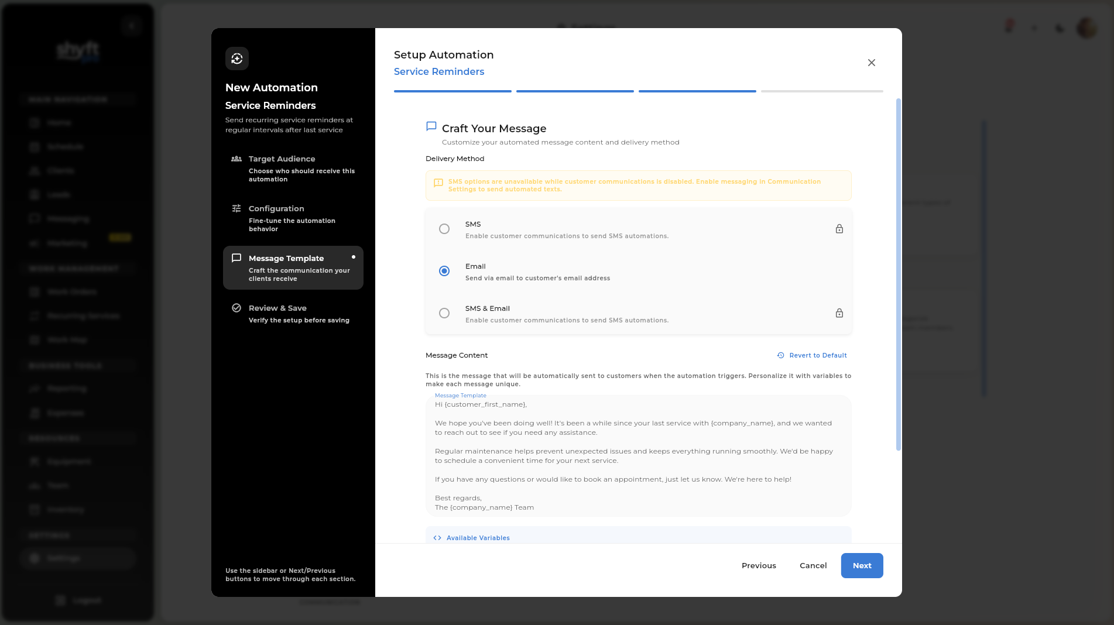Click the sliders icon beside Configuration step
1114x625 pixels.
pos(236,208)
